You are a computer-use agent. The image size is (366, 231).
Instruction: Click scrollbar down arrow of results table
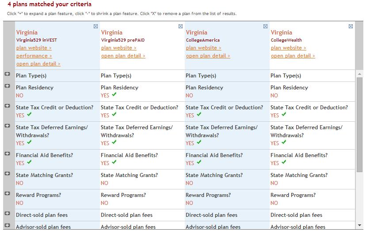click(359, 225)
